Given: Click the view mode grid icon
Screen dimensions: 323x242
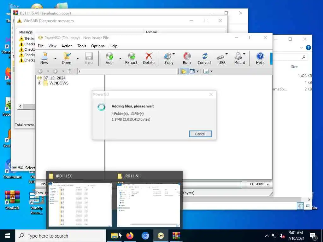Looking at the screenshot, I should point(192,71).
